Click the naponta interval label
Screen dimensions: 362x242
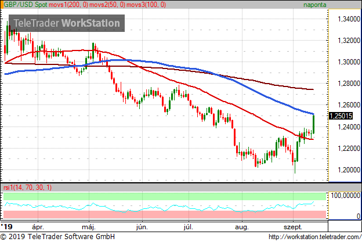[x=314, y=5]
